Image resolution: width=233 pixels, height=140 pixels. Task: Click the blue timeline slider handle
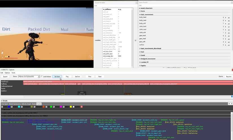232,96
